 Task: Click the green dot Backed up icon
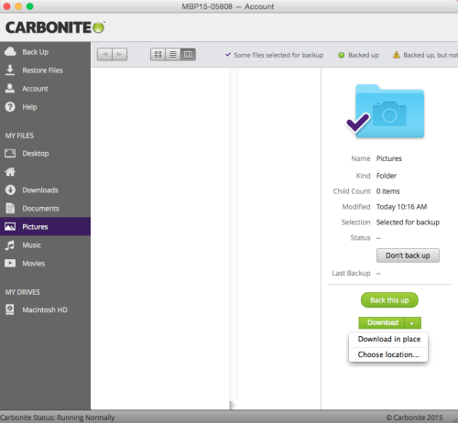point(342,55)
